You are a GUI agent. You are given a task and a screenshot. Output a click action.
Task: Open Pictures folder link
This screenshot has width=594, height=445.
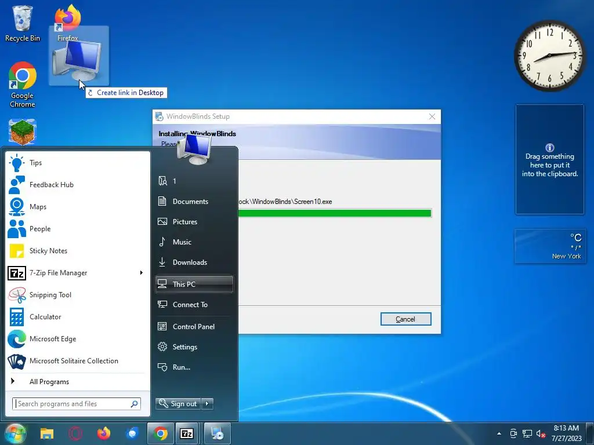[194, 222]
